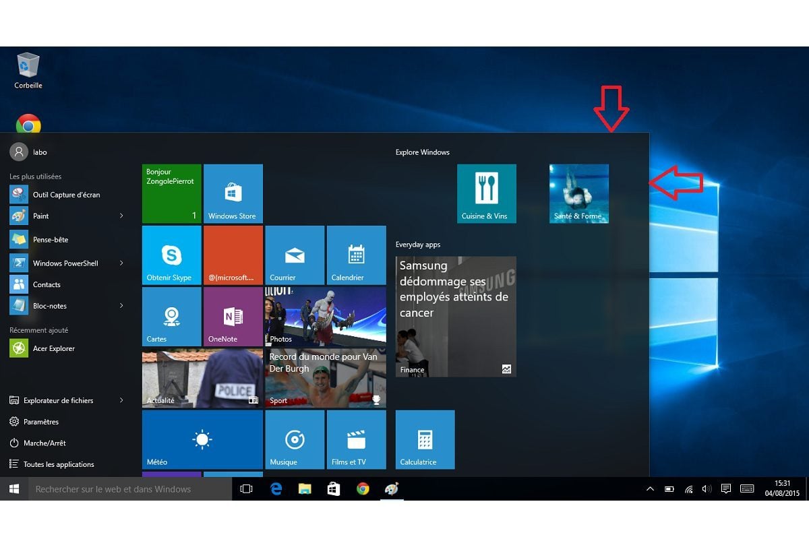809x539 pixels.
Task: Click the clock showing 15:31
Action: click(x=782, y=488)
